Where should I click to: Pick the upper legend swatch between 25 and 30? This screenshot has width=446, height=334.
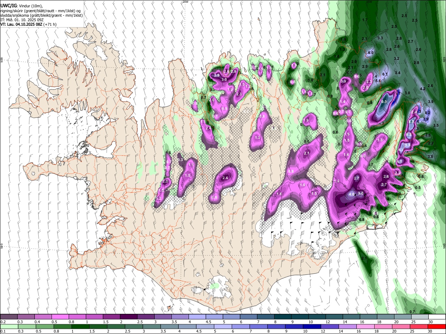tap(420, 317)
